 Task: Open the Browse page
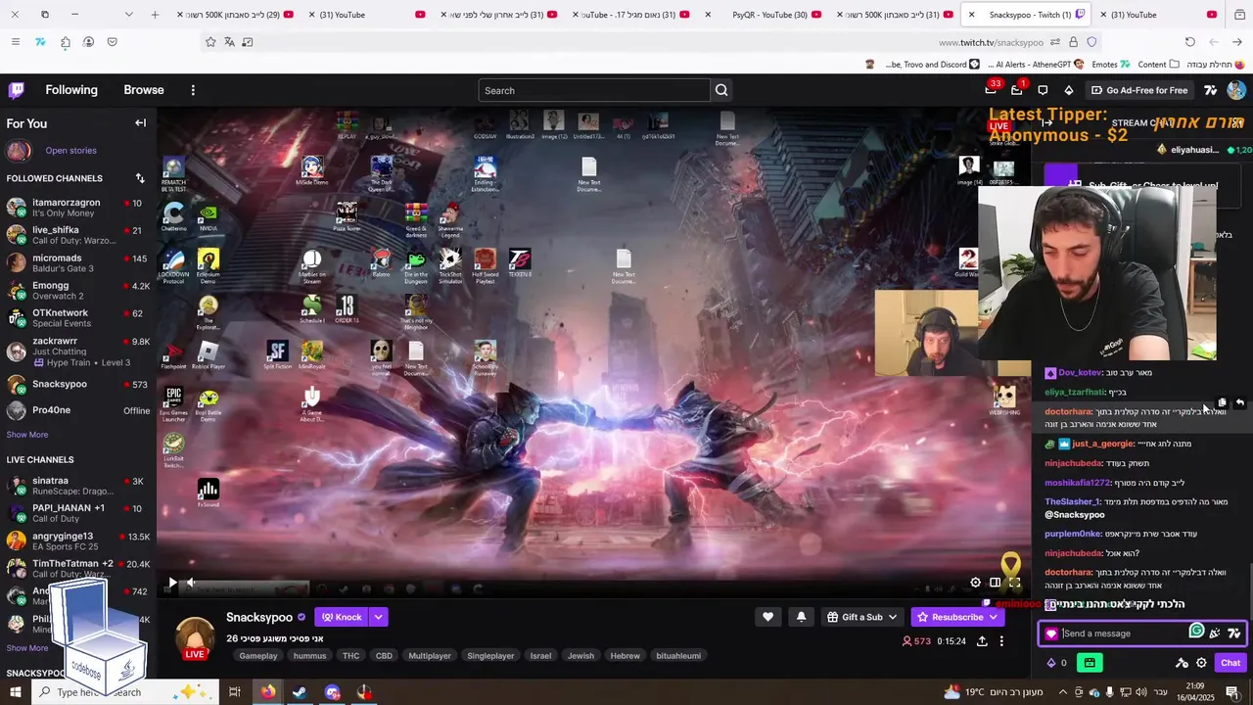coord(144,90)
